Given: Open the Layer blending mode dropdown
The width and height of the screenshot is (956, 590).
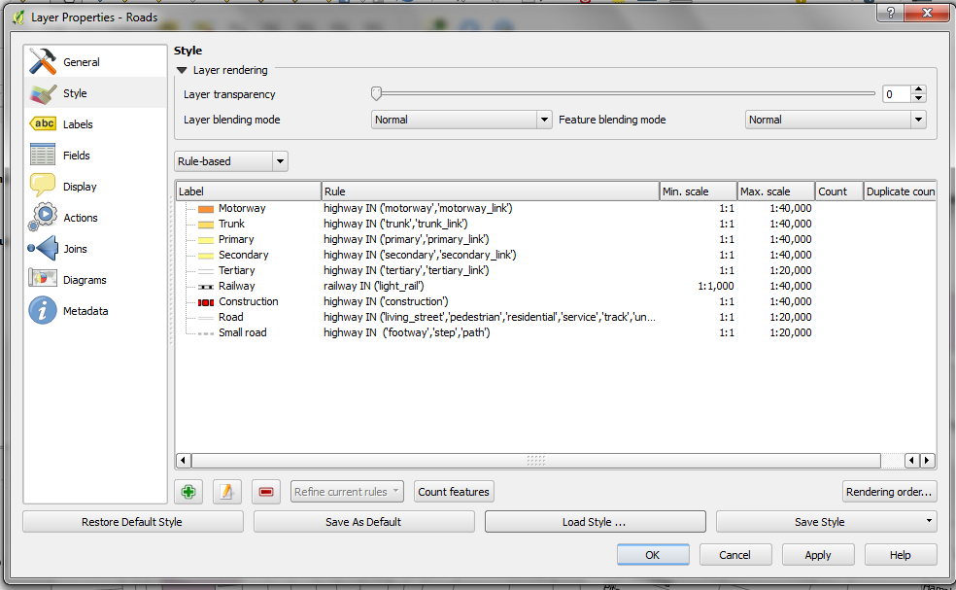Looking at the screenshot, I should tap(461, 120).
